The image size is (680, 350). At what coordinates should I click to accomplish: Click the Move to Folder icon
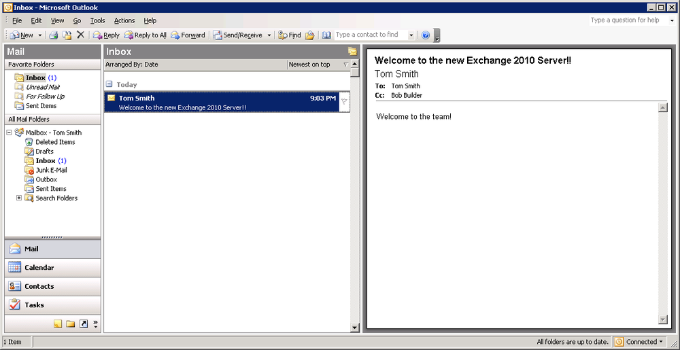[x=67, y=35]
